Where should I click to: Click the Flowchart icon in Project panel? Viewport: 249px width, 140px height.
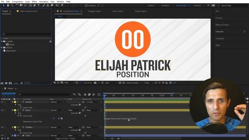(x=50, y=42)
